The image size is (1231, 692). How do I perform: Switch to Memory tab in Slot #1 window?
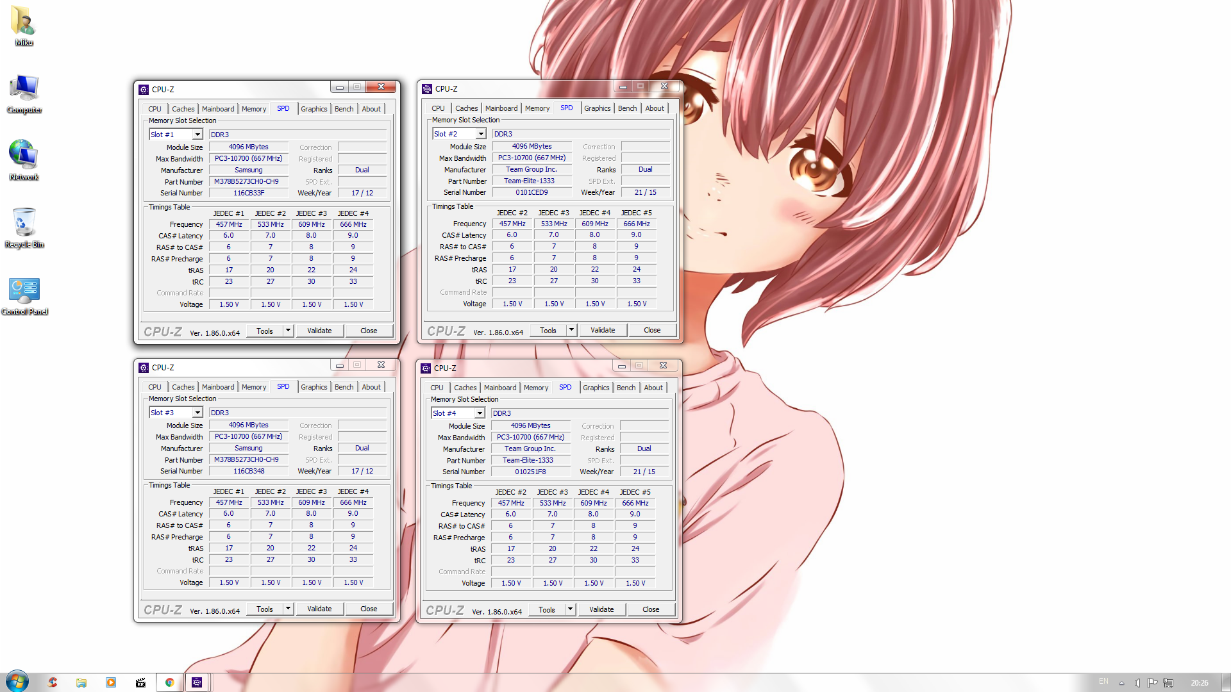pyautogui.click(x=254, y=109)
